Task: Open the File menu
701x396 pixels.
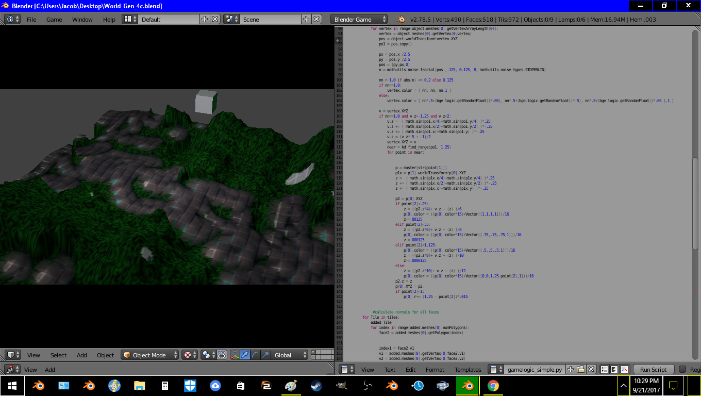Action: (x=31, y=20)
